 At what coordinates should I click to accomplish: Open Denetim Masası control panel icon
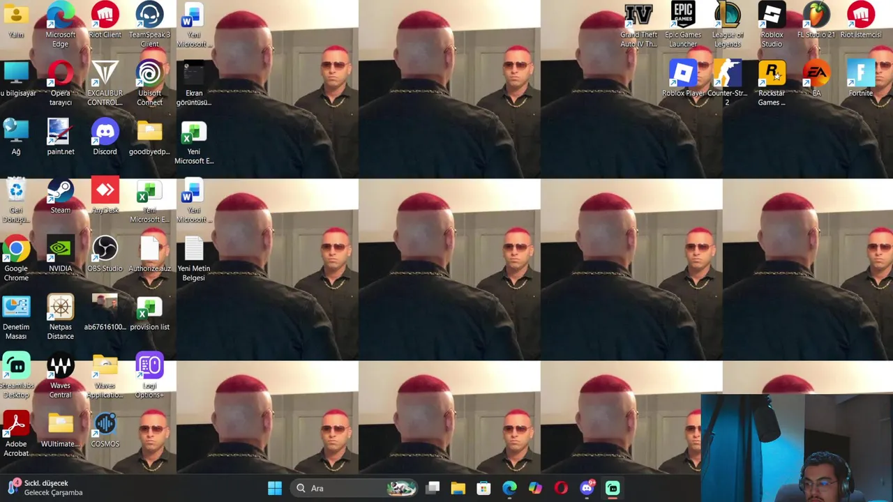click(x=16, y=317)
